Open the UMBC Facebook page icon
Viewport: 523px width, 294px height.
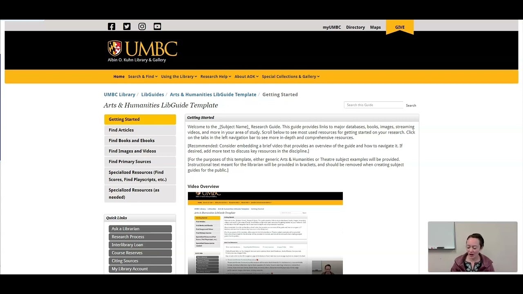[x=112, y=27]
